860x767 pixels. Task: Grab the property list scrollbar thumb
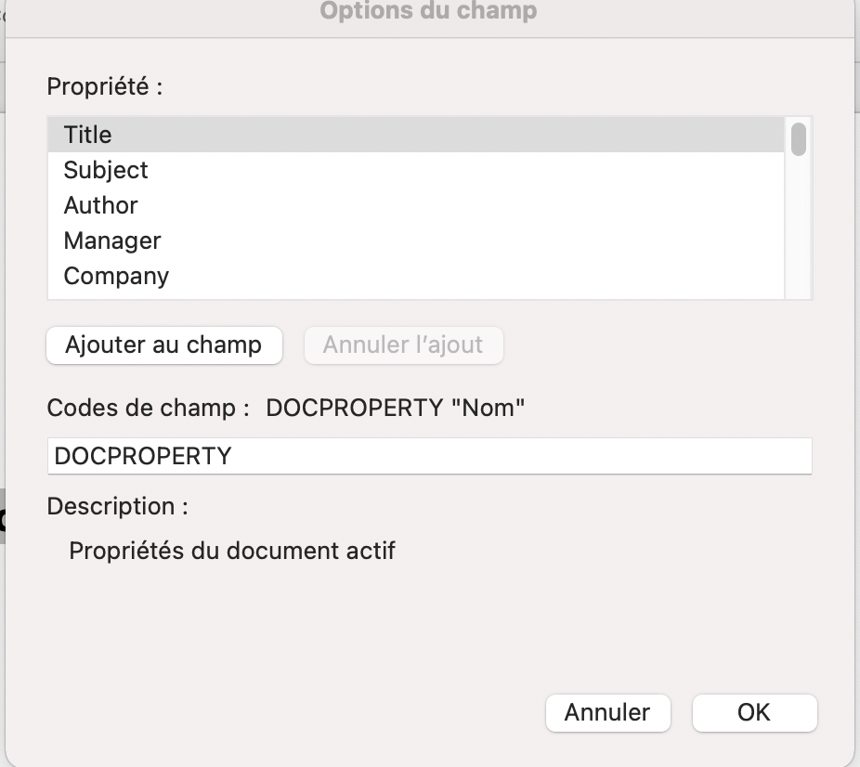pyautogui.click(x=798, y=138)
